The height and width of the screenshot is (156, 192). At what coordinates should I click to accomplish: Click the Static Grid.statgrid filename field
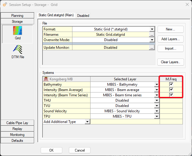110,35
